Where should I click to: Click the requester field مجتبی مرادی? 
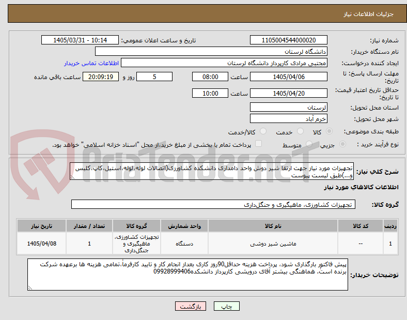coord(224,63)
